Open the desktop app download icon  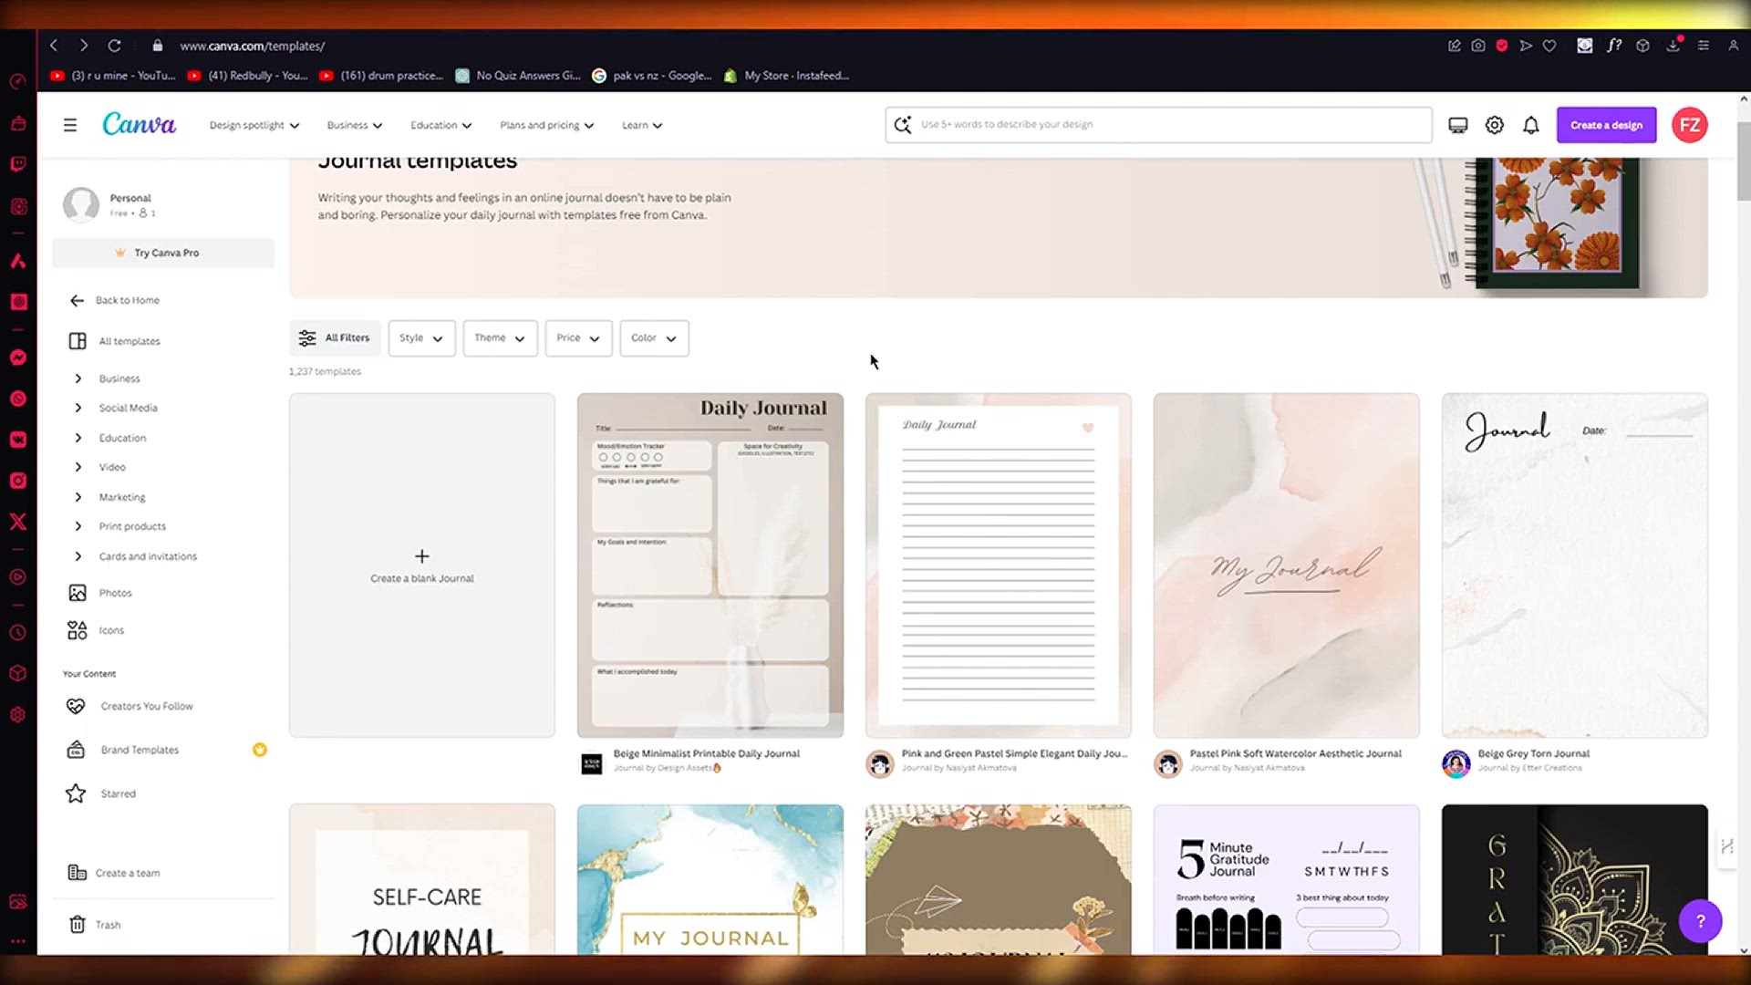click(1458, 125)
